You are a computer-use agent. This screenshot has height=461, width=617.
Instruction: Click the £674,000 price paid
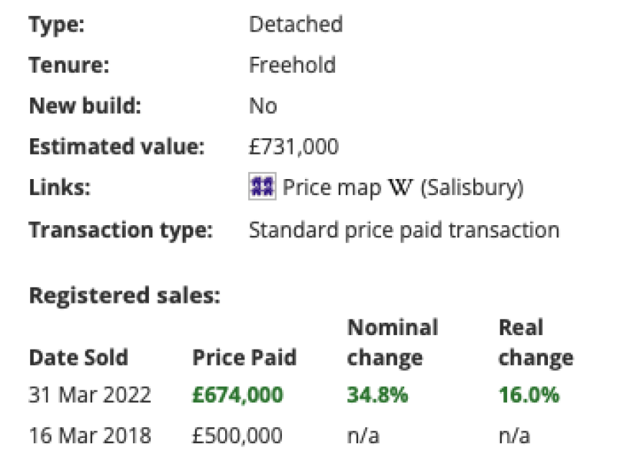(237, 396)
